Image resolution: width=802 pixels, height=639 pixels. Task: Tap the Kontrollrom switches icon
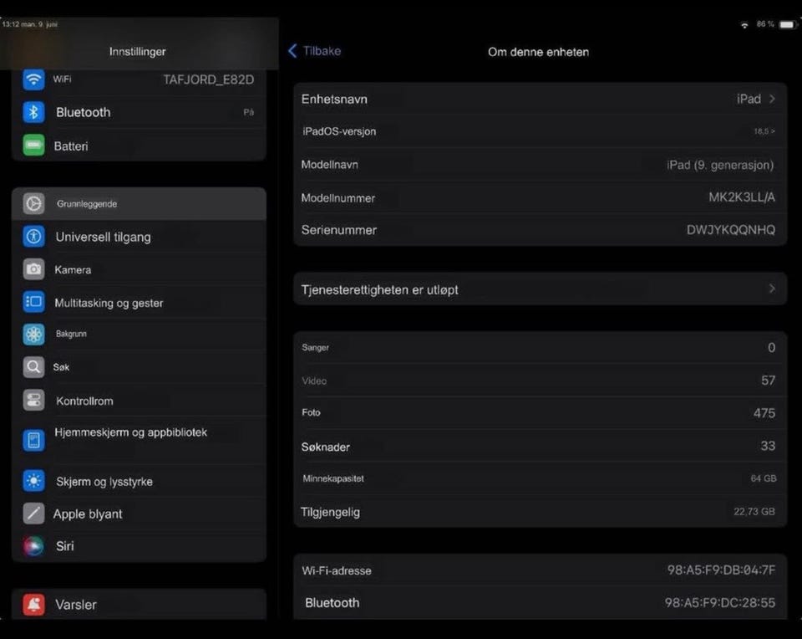pos(33,401)
